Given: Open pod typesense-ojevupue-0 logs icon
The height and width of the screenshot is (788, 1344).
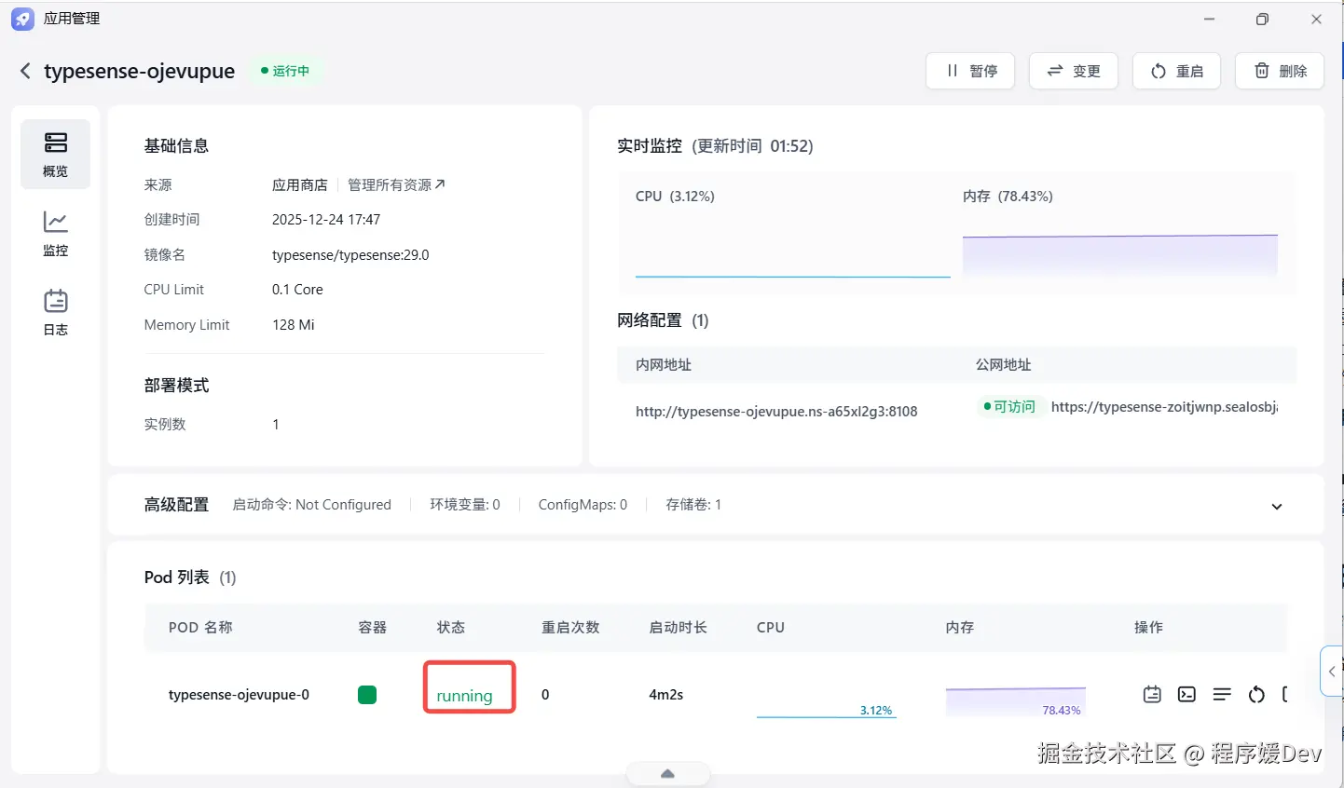Looking at the screenshot, I should click(1152, 694).
